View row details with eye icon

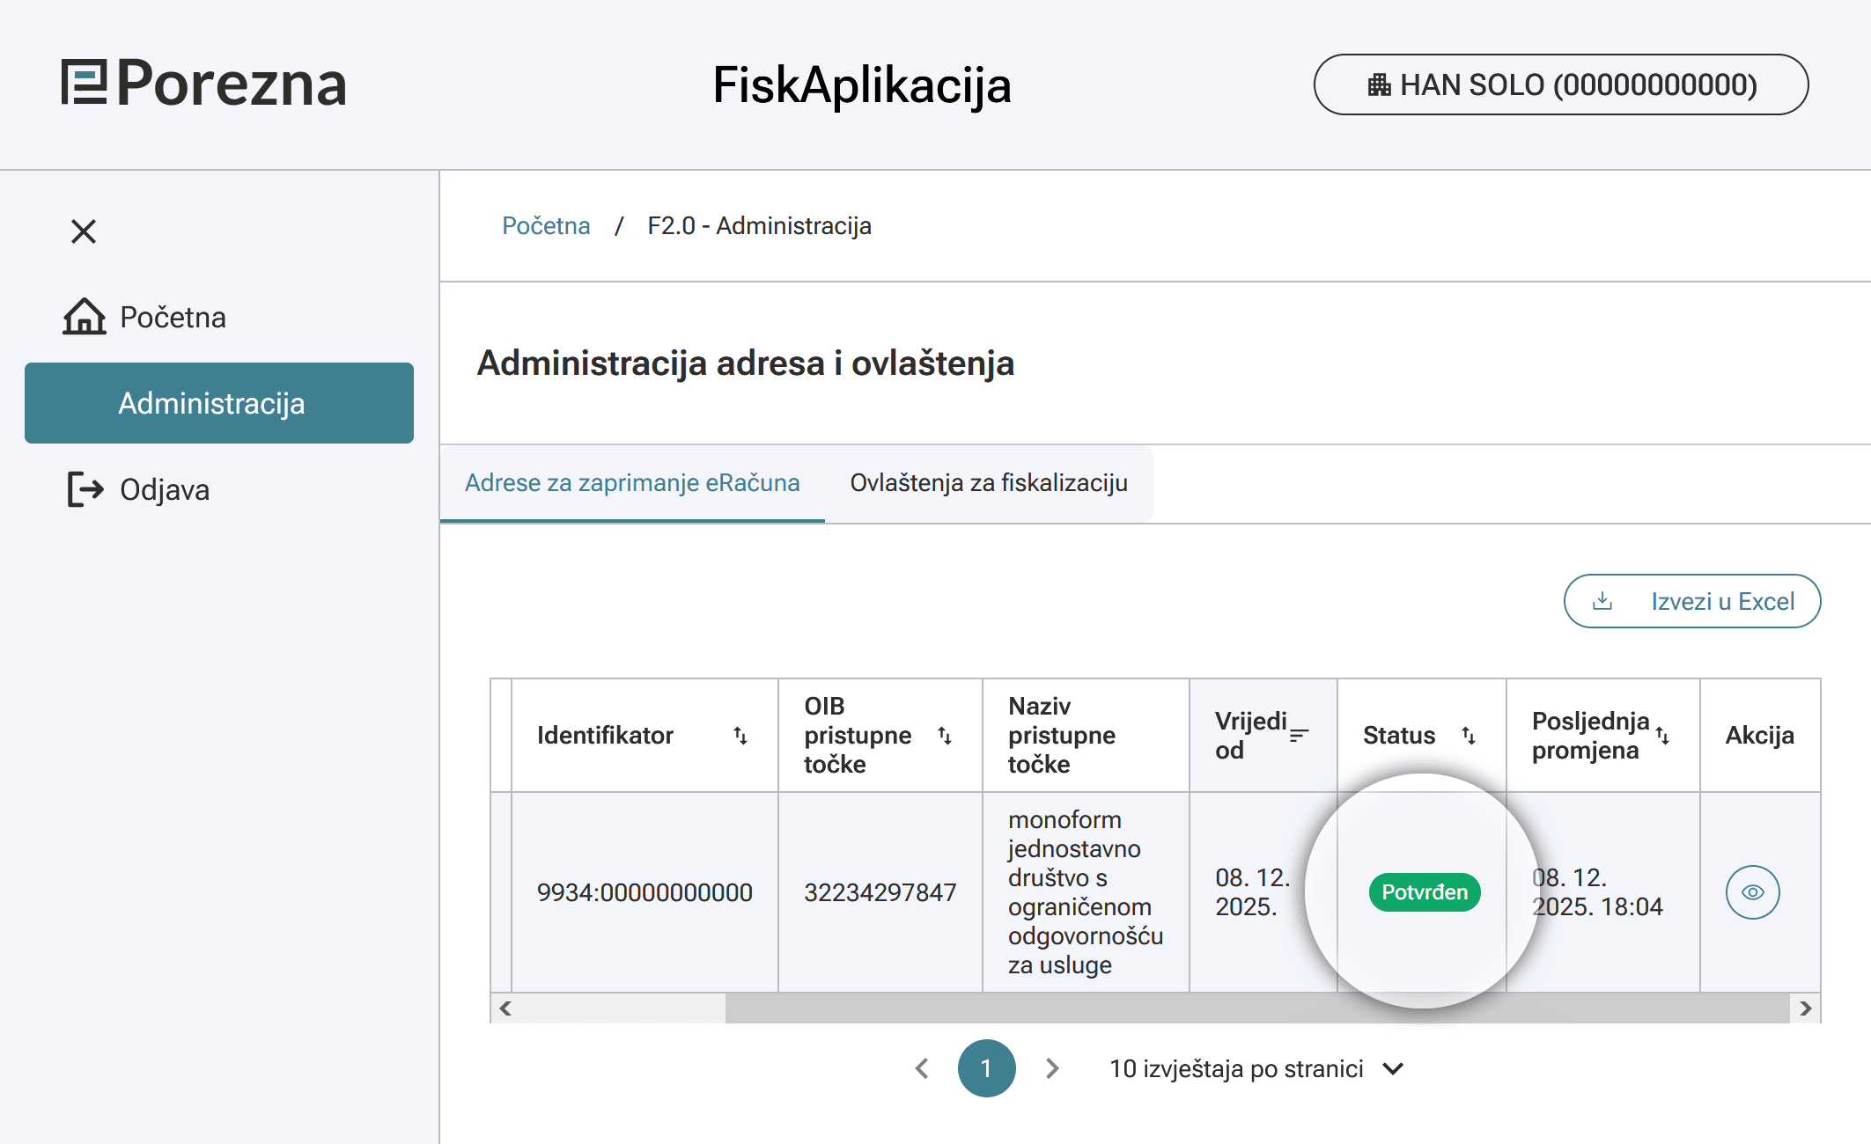[1752, 892]
